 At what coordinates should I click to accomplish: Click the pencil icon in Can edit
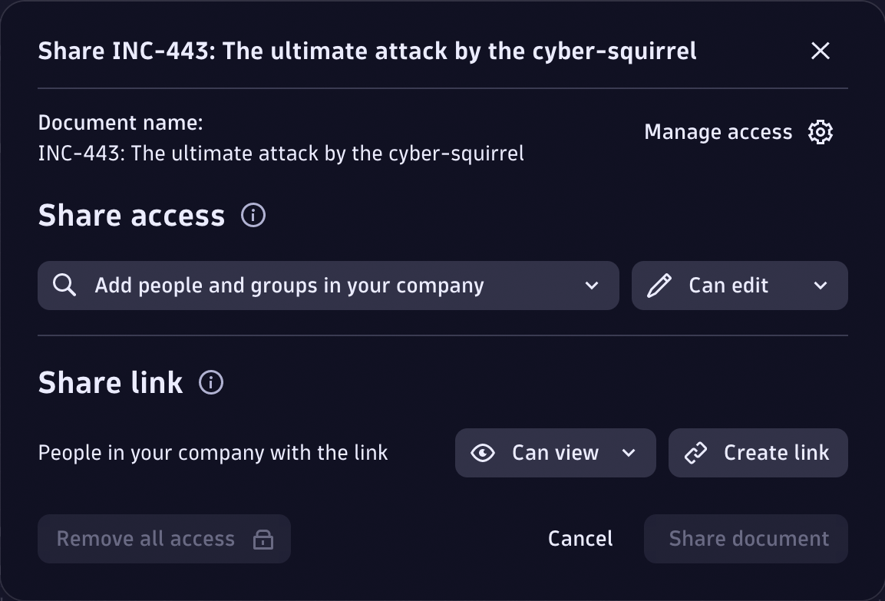[x=659, y=286]
